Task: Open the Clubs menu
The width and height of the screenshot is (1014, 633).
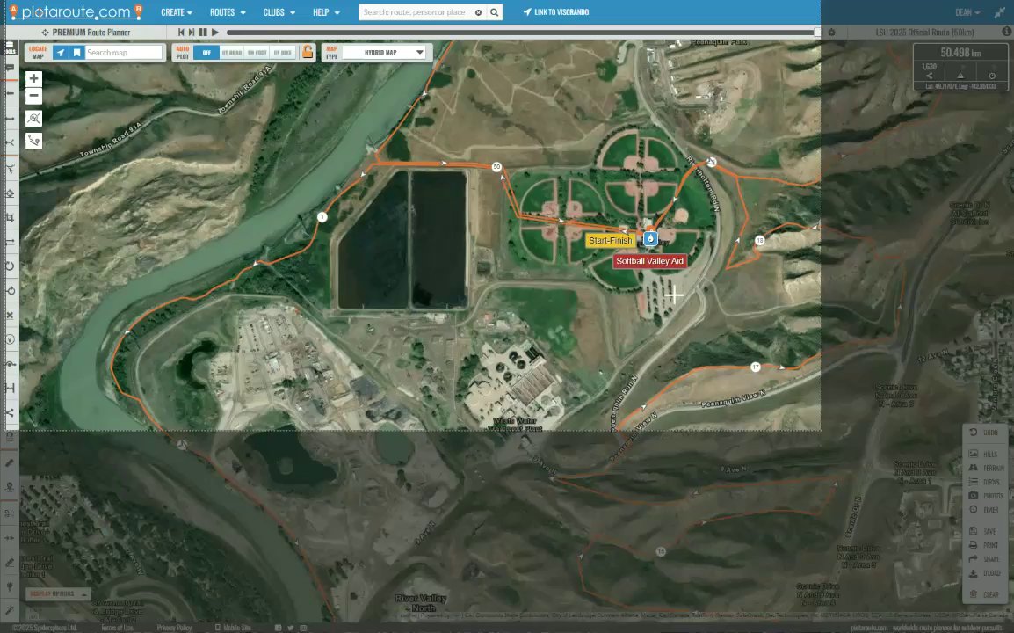Action: 279,12
